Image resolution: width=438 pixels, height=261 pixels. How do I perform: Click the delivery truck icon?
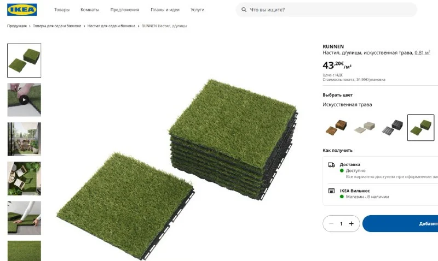point(331,164)
